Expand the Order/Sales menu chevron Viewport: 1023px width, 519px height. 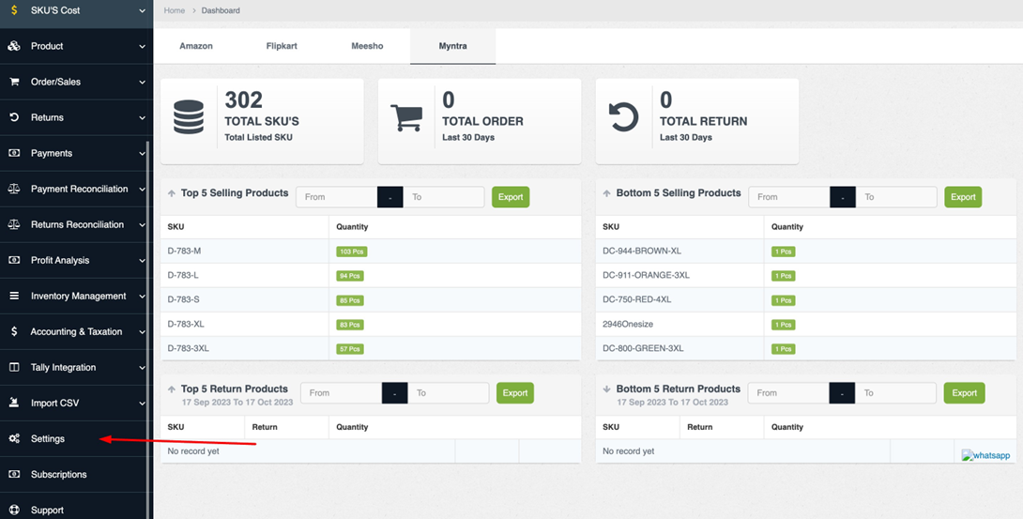[x=143, y=83]
